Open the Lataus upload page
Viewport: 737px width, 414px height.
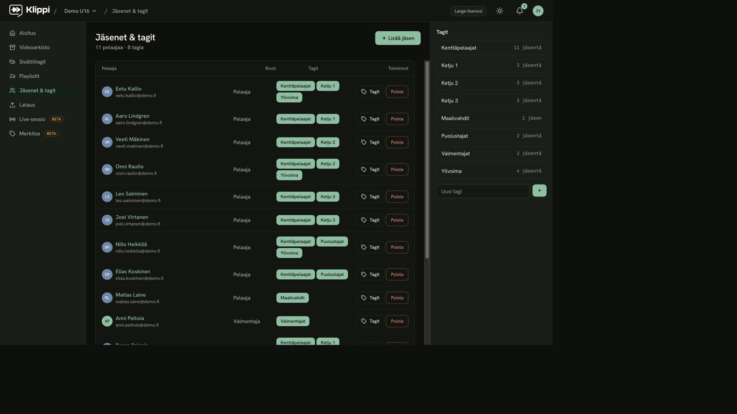pos(43,105)
